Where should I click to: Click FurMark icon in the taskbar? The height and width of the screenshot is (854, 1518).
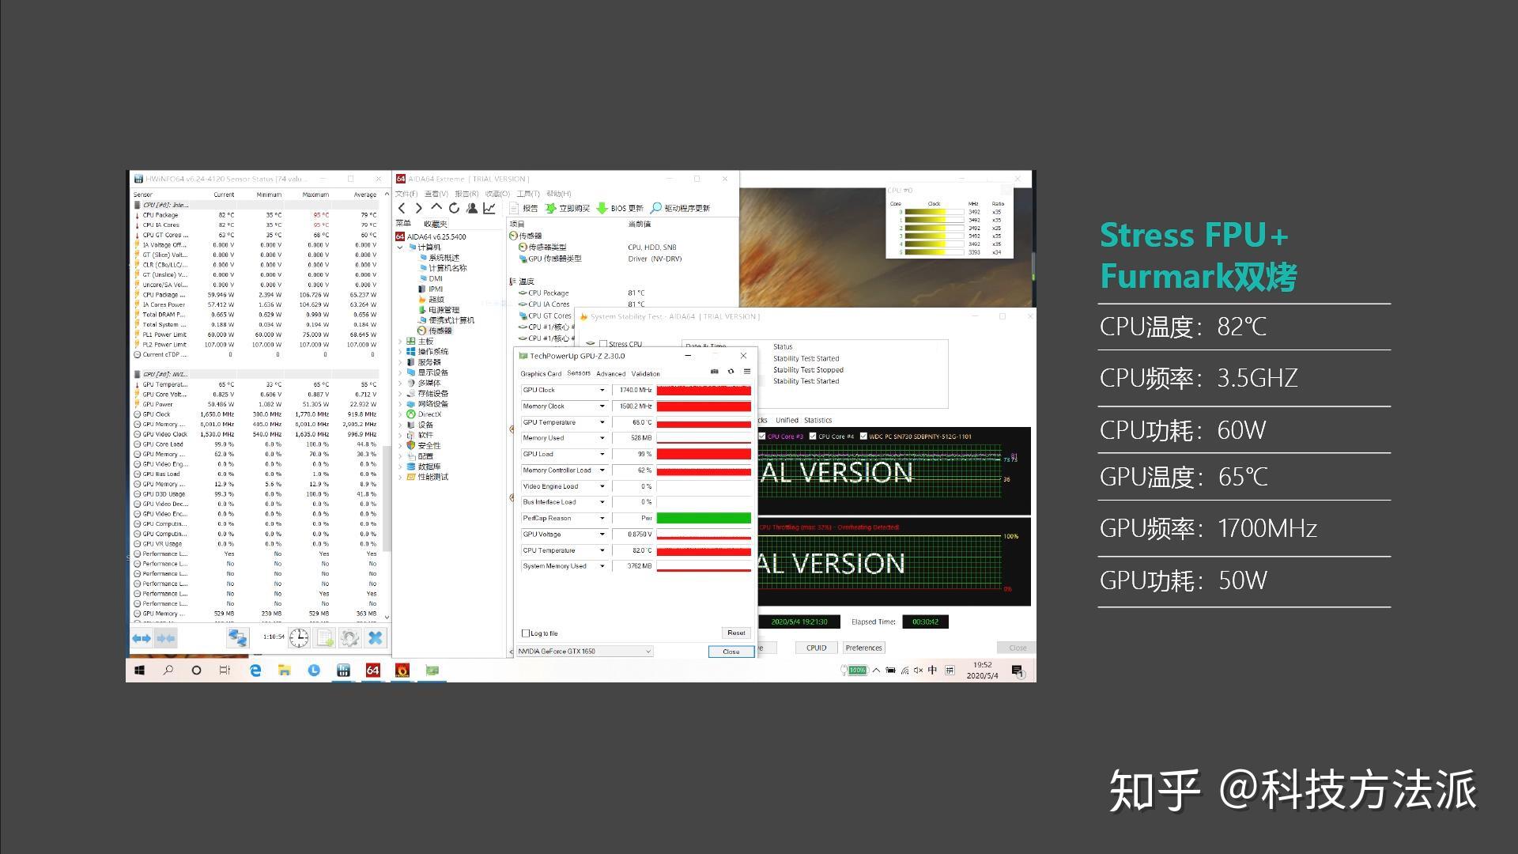tap(402, 671)
